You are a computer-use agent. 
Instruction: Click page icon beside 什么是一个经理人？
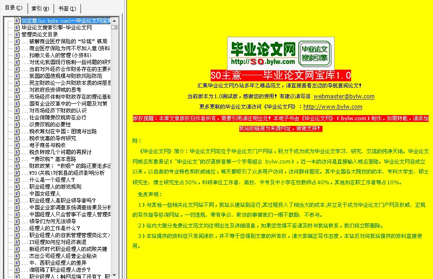pyautogui.click(x=17, y=180)
